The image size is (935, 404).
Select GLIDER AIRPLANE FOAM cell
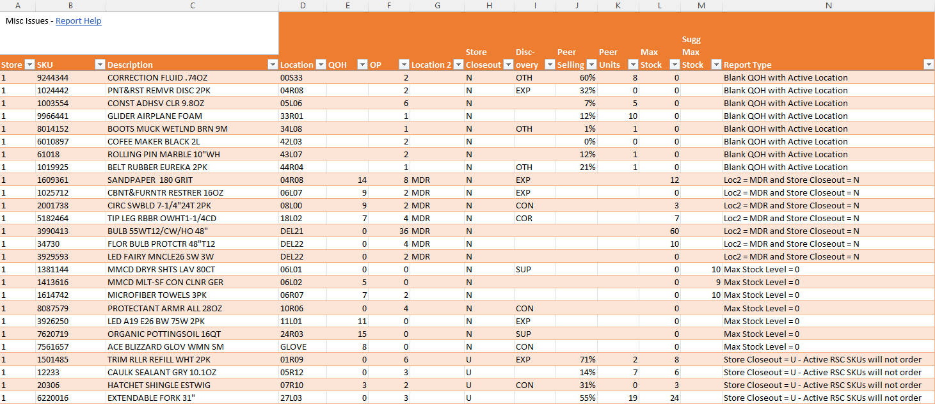pyautogui.click(x=192, y=116)
